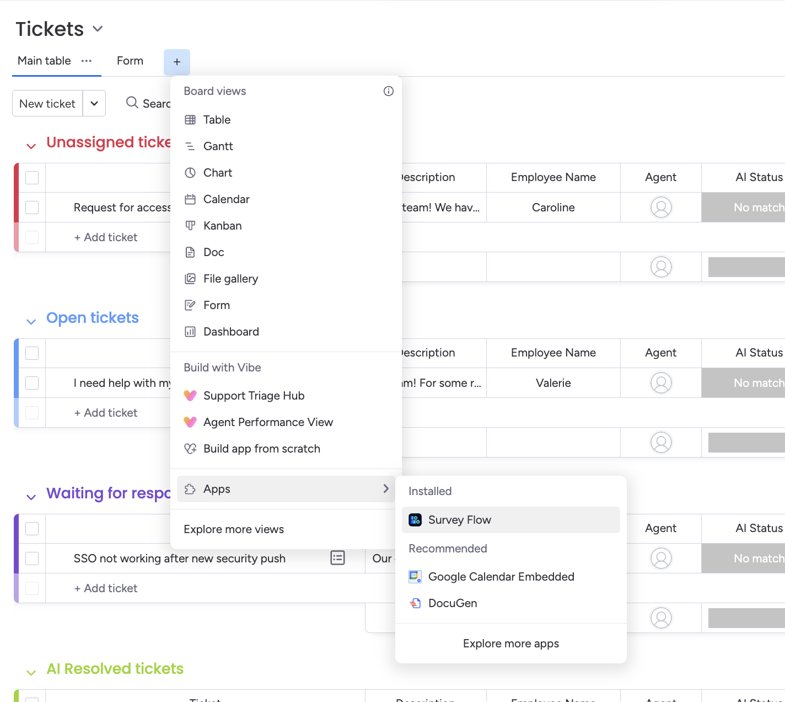Viewport: 785px width, 702px height.
Task: Add a Dashboard view
Action: click(286, 332)
